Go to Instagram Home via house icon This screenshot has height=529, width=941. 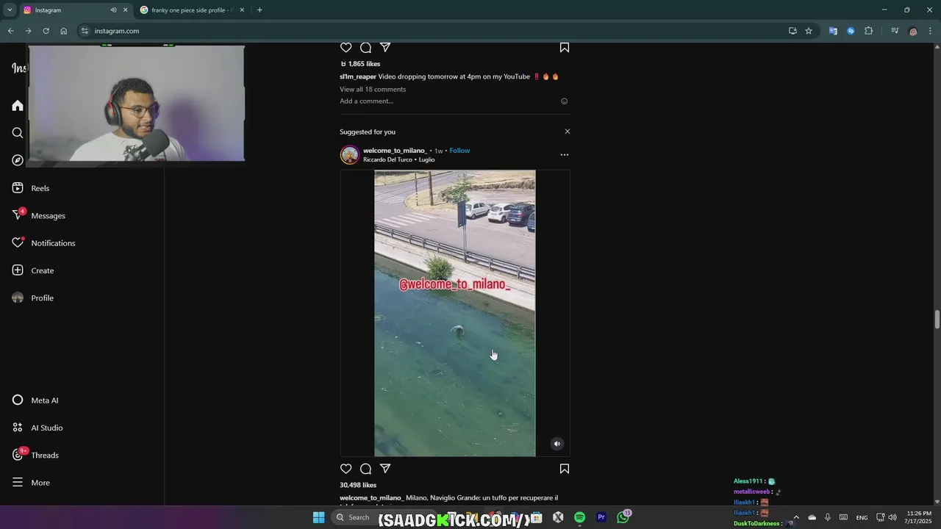(x=18, y=106)
